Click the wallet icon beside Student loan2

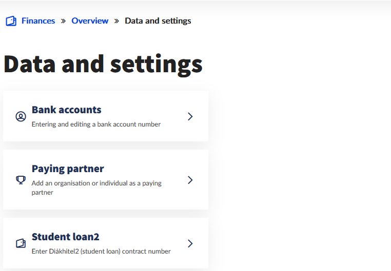21,243
